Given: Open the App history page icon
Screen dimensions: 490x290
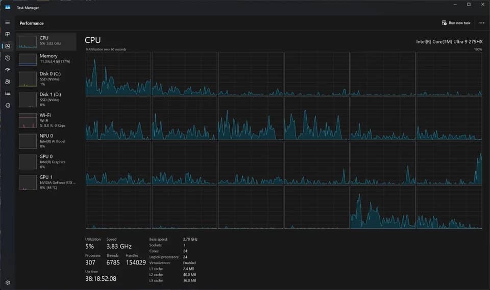Looking at the screenshot, I should [8, 58].
